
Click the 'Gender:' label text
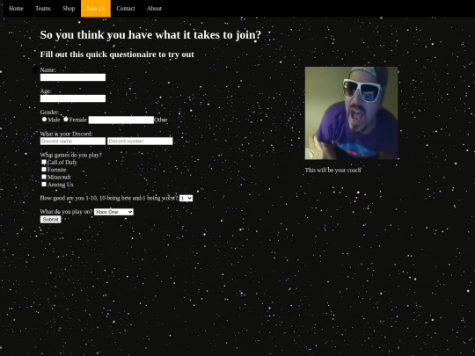click(49, 113)
